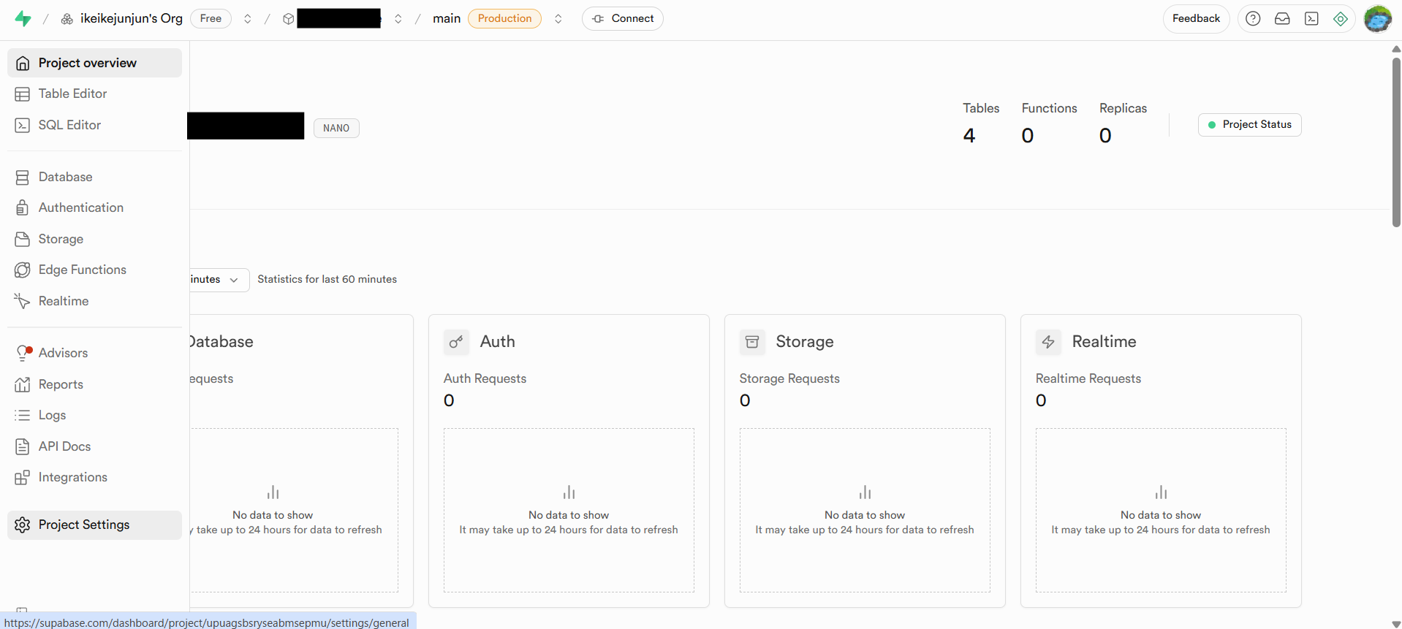Click the user avatar profile picture

click(x=1377, y=19)
